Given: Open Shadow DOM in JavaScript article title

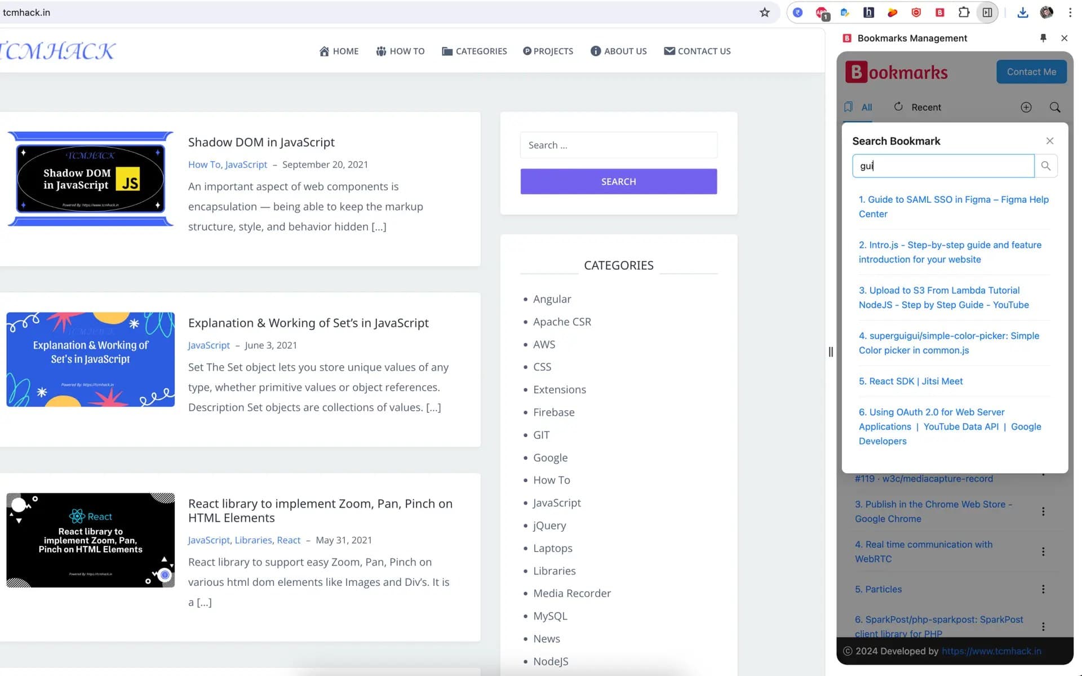Looking at the screenshot, I should pos(261,142).
